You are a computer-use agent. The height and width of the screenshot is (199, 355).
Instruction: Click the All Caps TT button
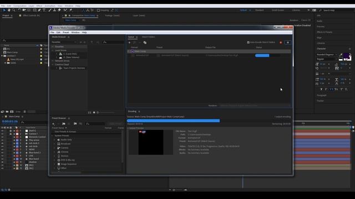tap(331, 90)
